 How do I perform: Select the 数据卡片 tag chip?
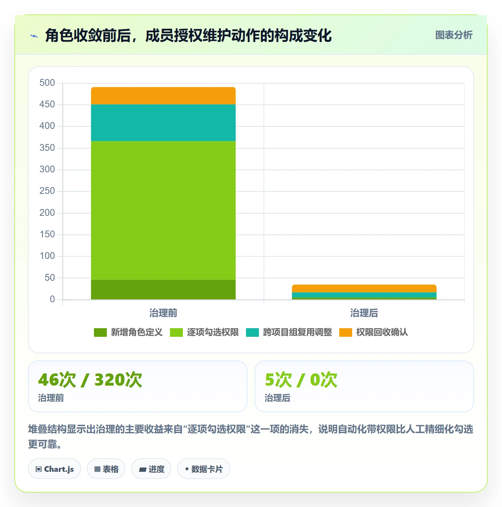click(x=204, y=469)
